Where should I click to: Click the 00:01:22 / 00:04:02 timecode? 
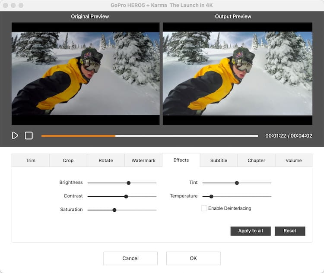click(x=289, y=136)
